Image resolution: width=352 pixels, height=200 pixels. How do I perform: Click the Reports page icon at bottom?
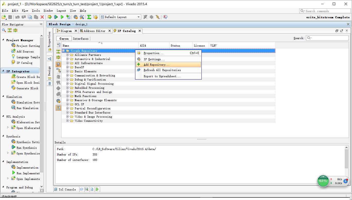point(92,189)
